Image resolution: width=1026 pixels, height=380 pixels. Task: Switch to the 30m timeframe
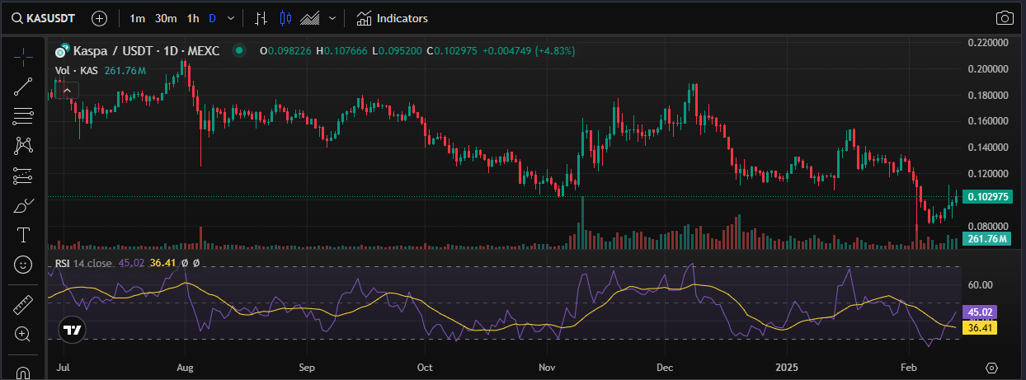(165, 18)
